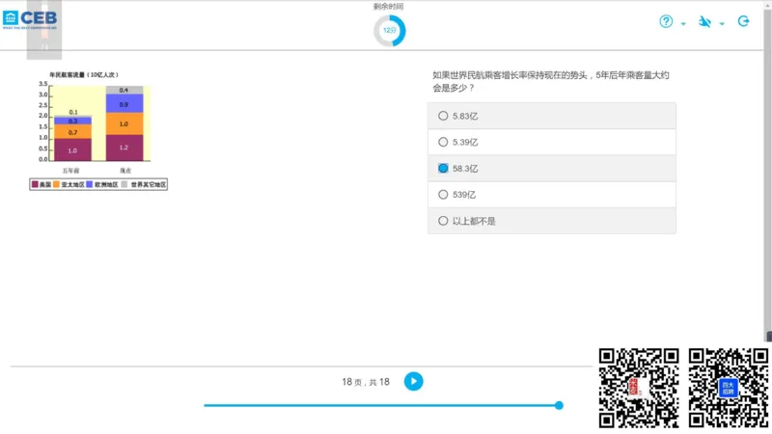Select the 5.39亿 answer option
This screenshot has height=434, width=772.
[x=551, y=142]
